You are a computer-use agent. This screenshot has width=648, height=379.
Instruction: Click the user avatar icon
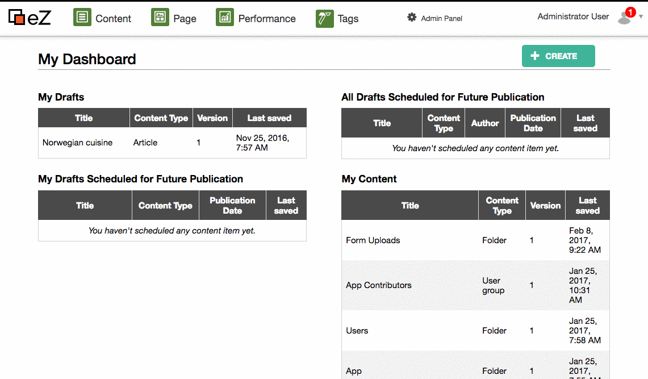point(624,19)
